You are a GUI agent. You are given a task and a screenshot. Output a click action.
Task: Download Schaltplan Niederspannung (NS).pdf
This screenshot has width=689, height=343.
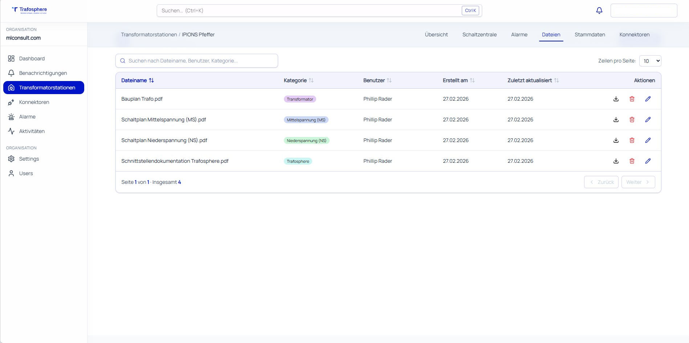(x=616, y=140)
